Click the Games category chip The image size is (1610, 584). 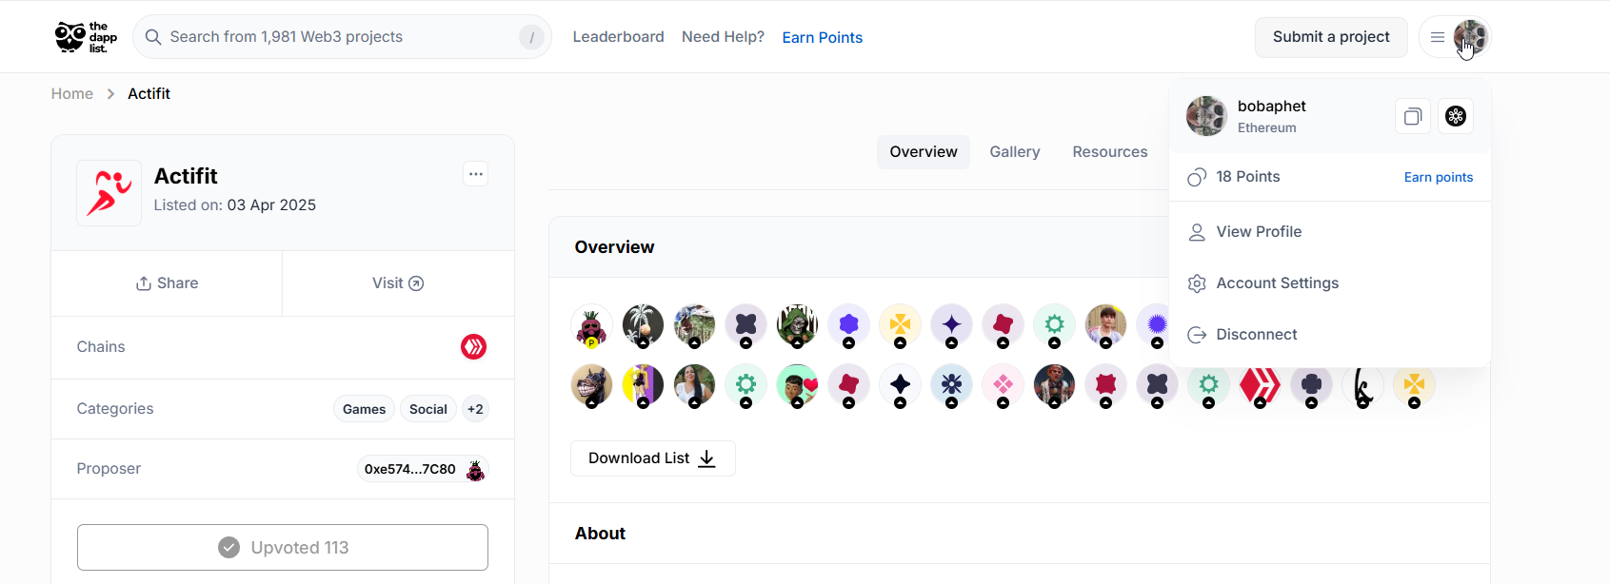pos(365,409)
